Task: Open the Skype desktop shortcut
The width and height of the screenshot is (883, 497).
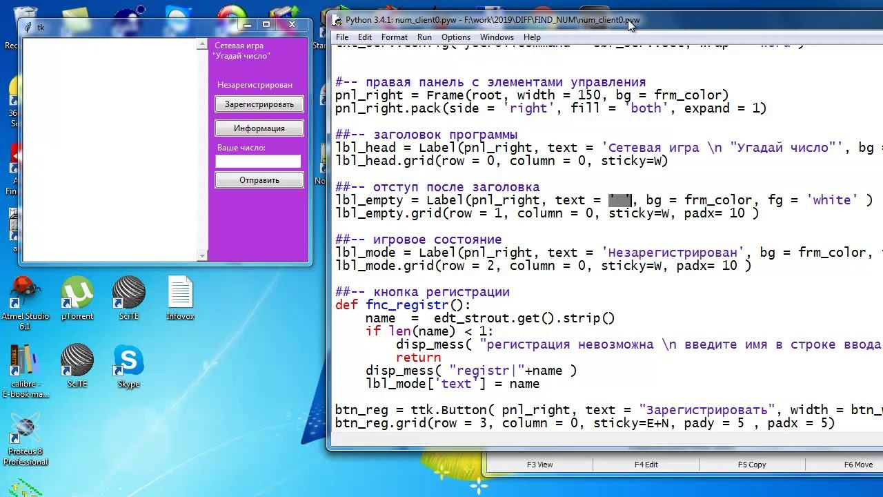Action: pos(129,366)
